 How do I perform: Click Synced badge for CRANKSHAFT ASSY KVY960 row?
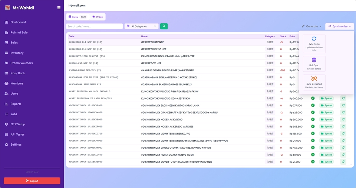(x=326, y=113)
